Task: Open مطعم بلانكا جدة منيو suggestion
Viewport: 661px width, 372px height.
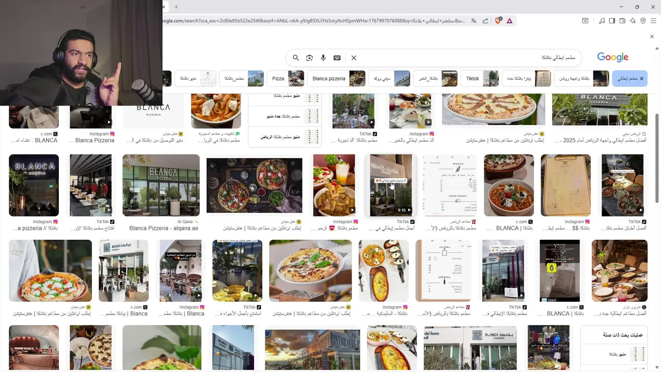Action: (x=285, y=116)
